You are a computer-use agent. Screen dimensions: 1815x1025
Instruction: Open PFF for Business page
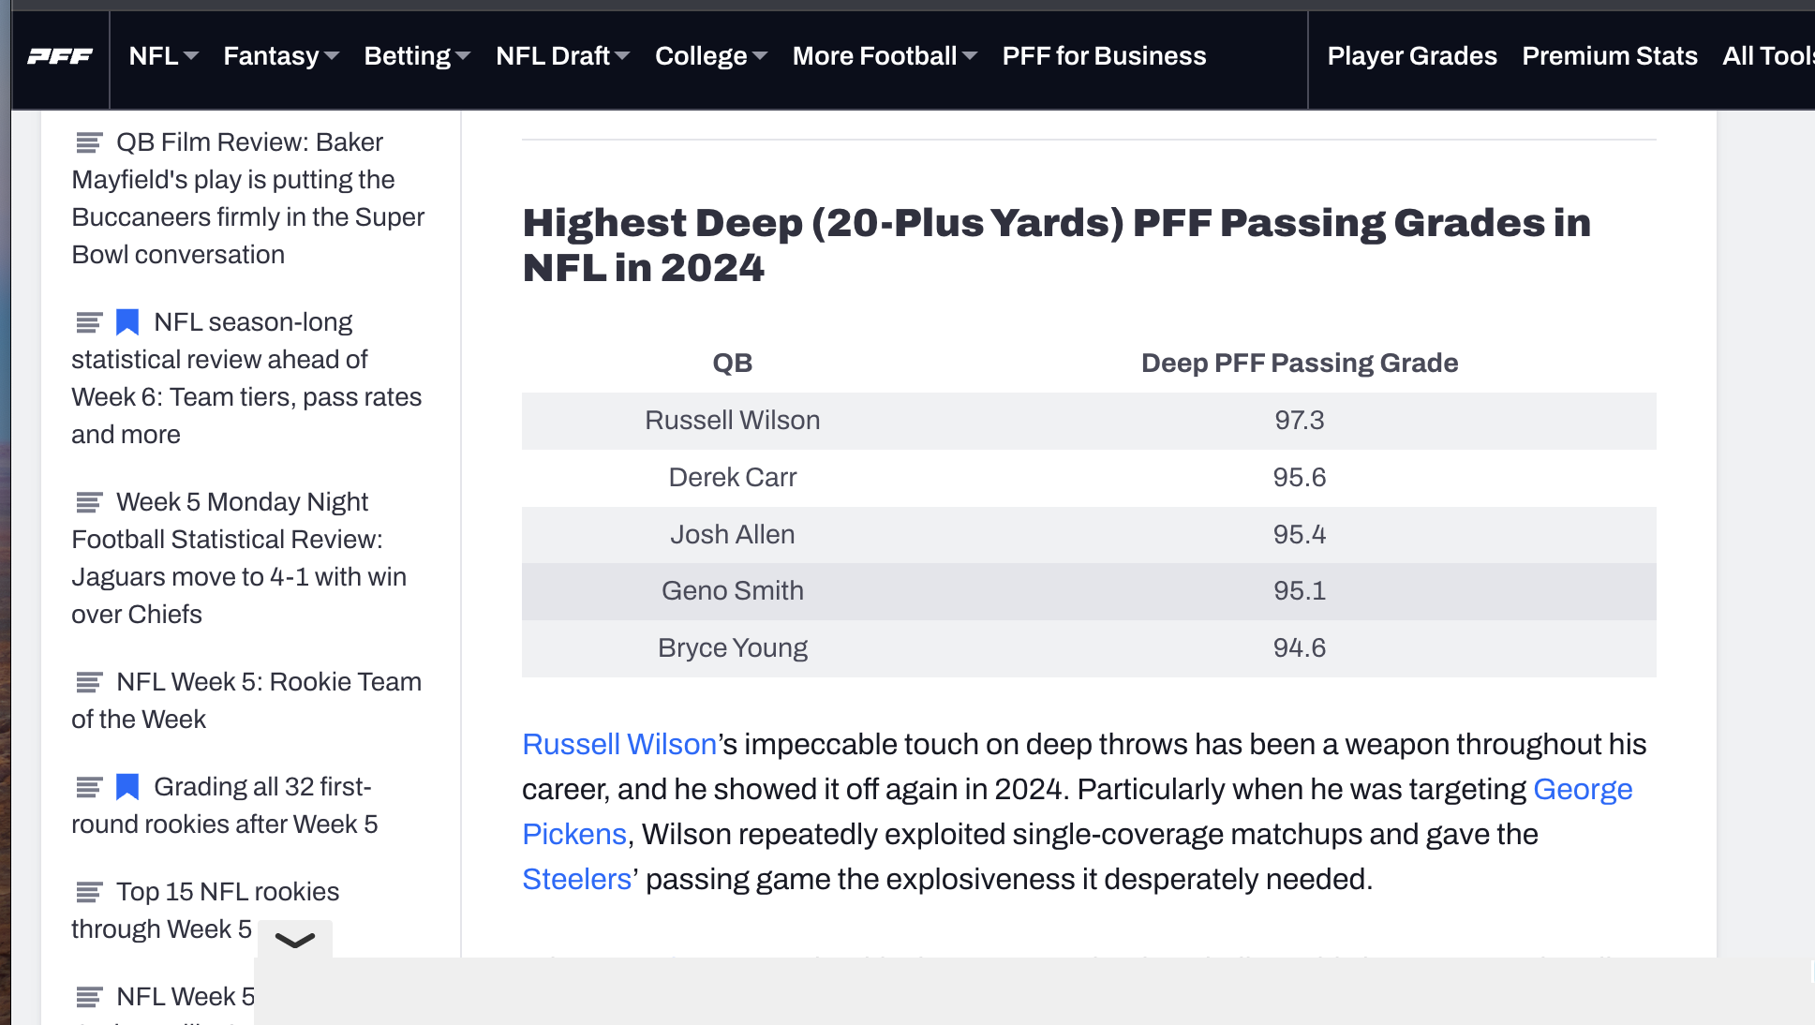point(1104,56)
